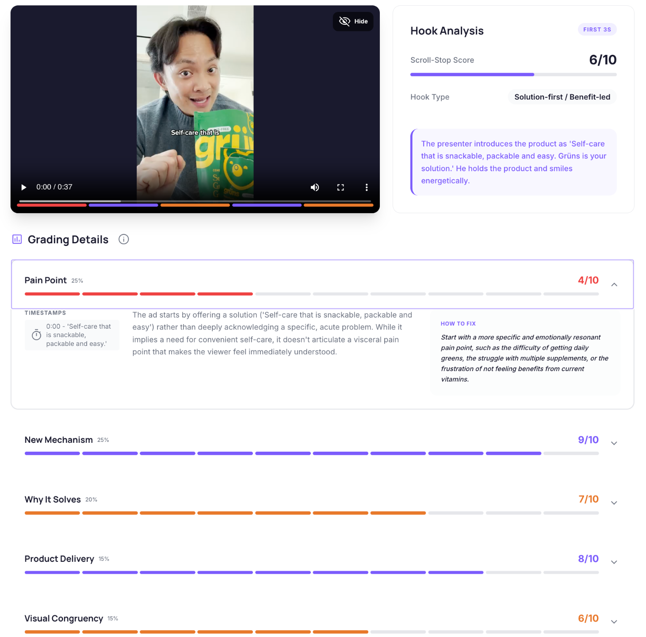646x637 pixels.
Task: Click the Solution-first / Benefit-led hook type label
Action: pyautogui.click(x=562, y=97)
